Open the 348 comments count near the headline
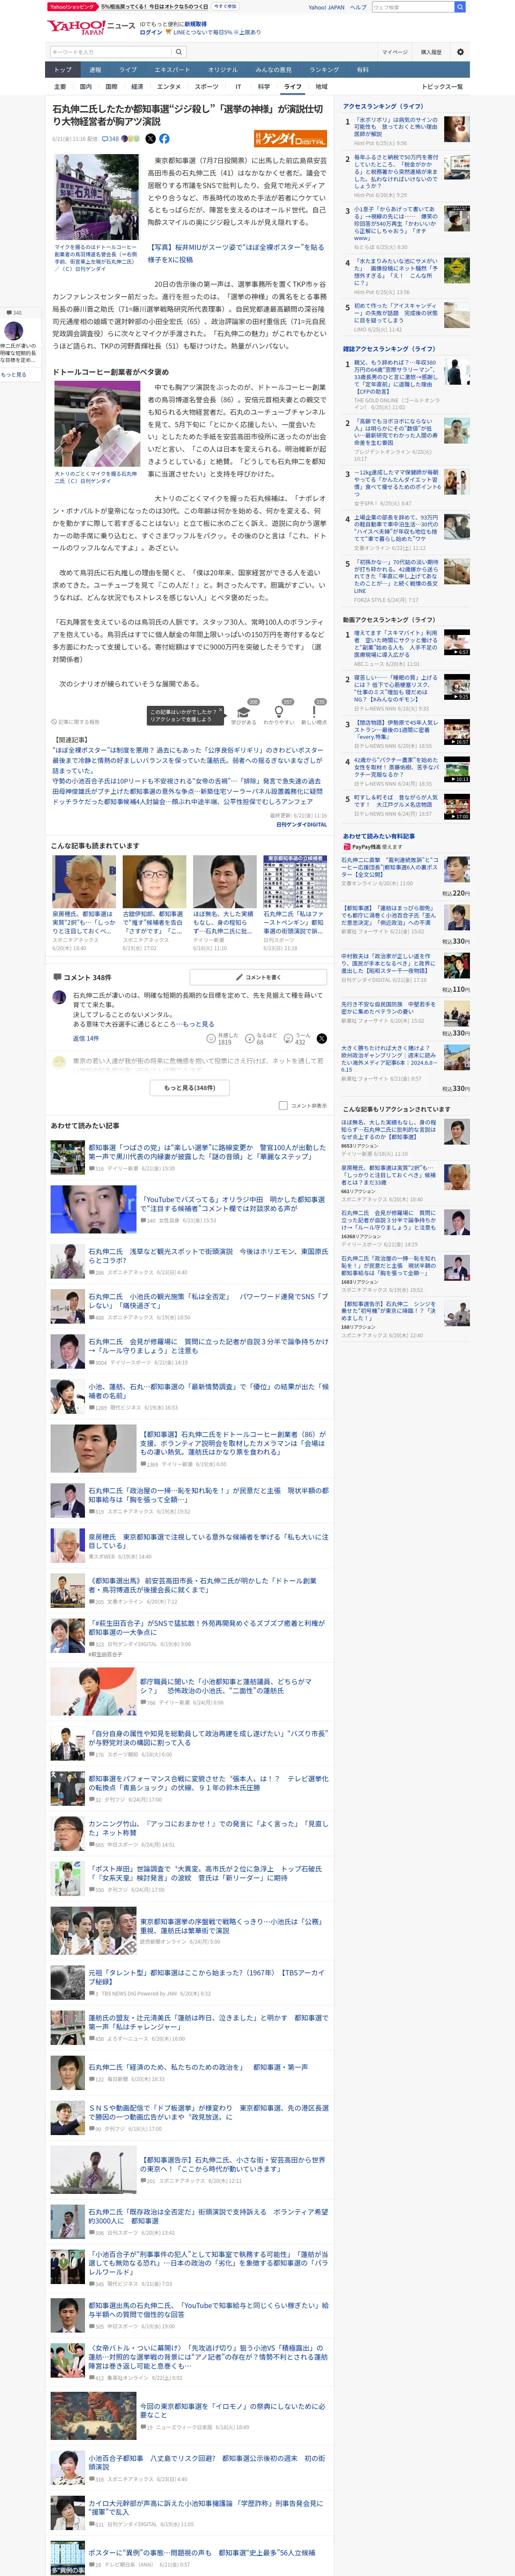 point(110,139)
